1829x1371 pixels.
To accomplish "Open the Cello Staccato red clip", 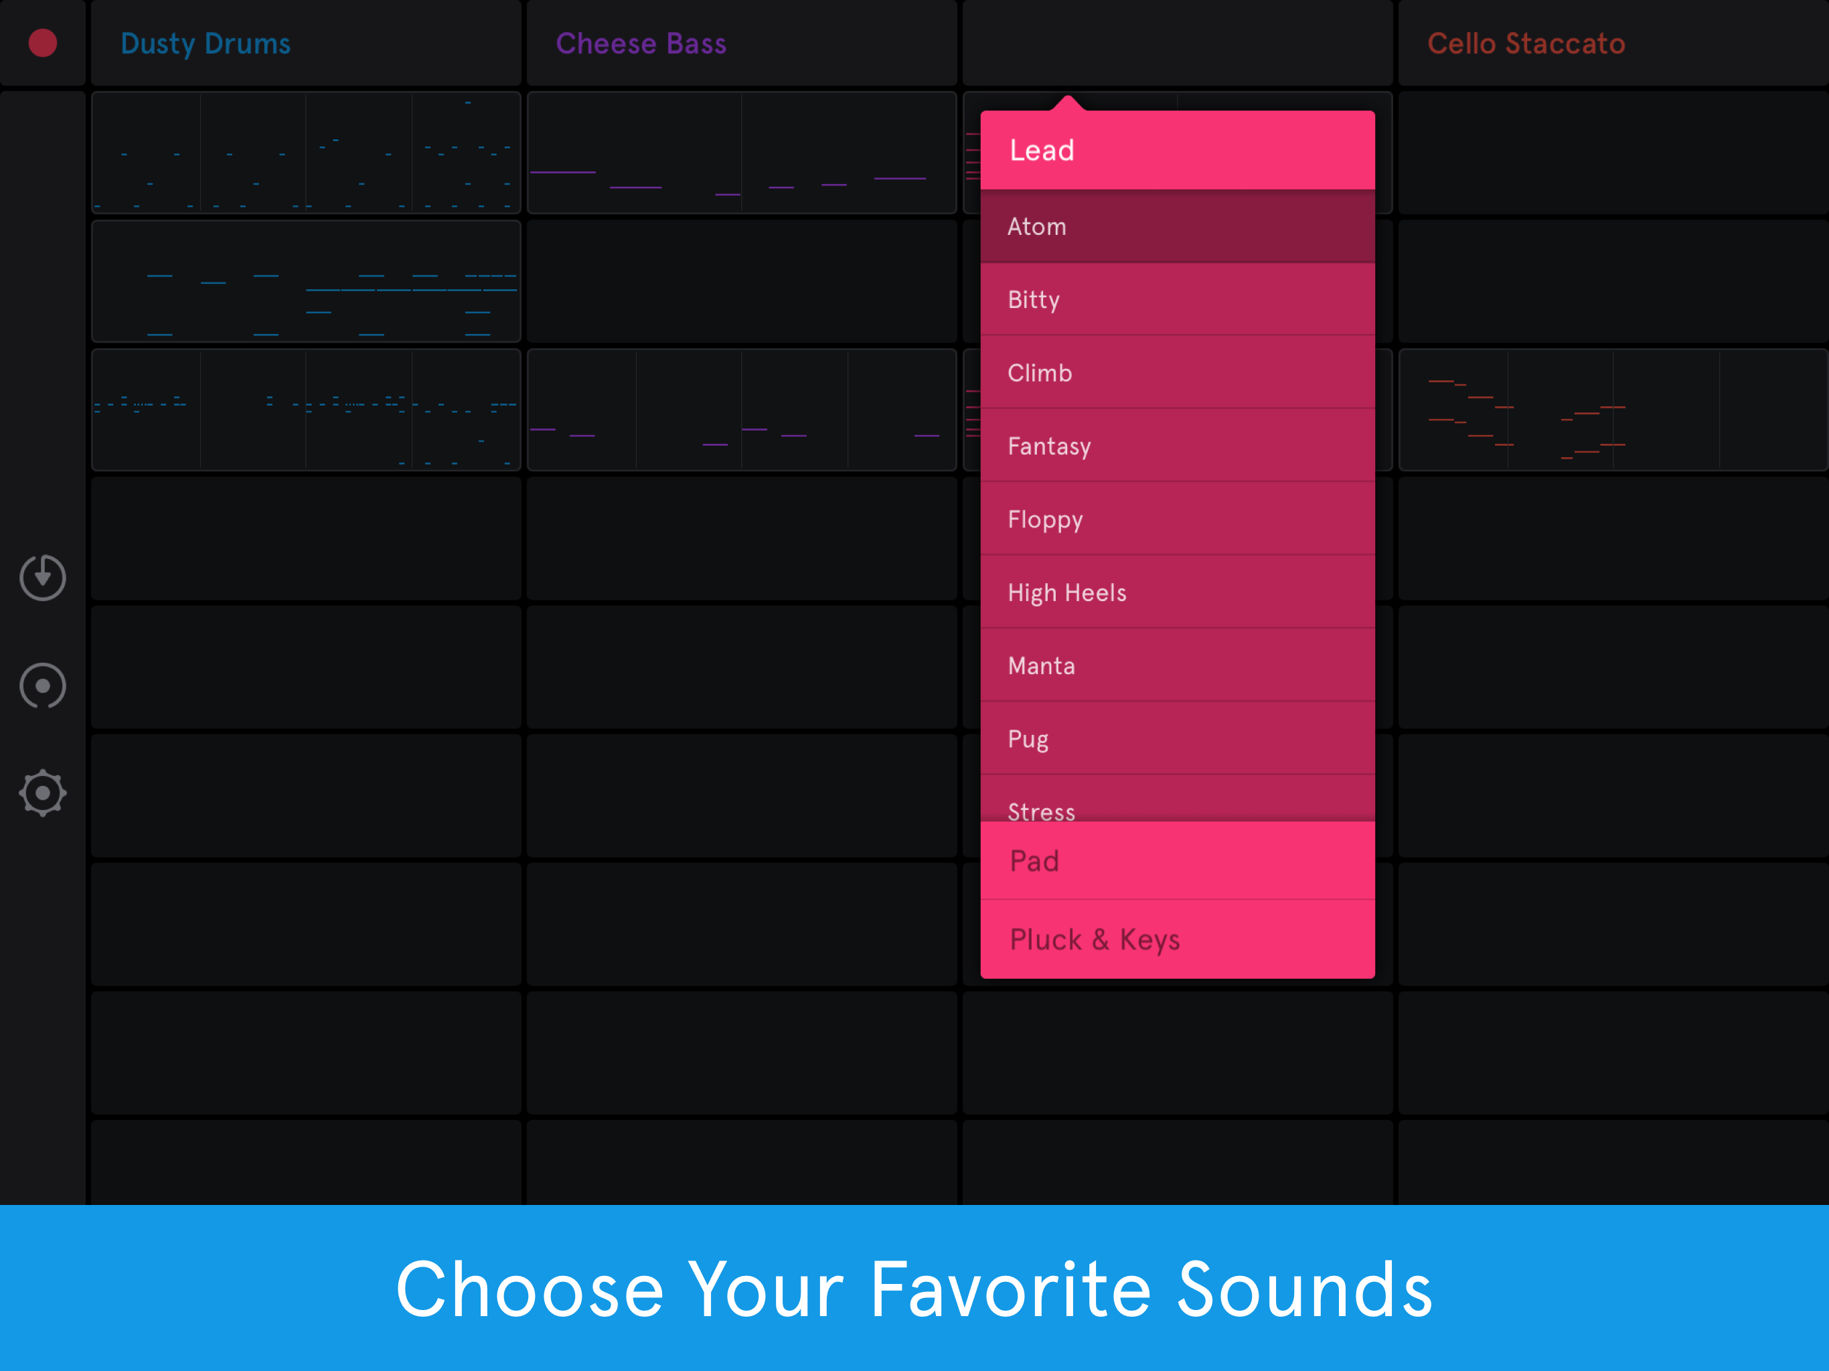I will click(1612, 410).
